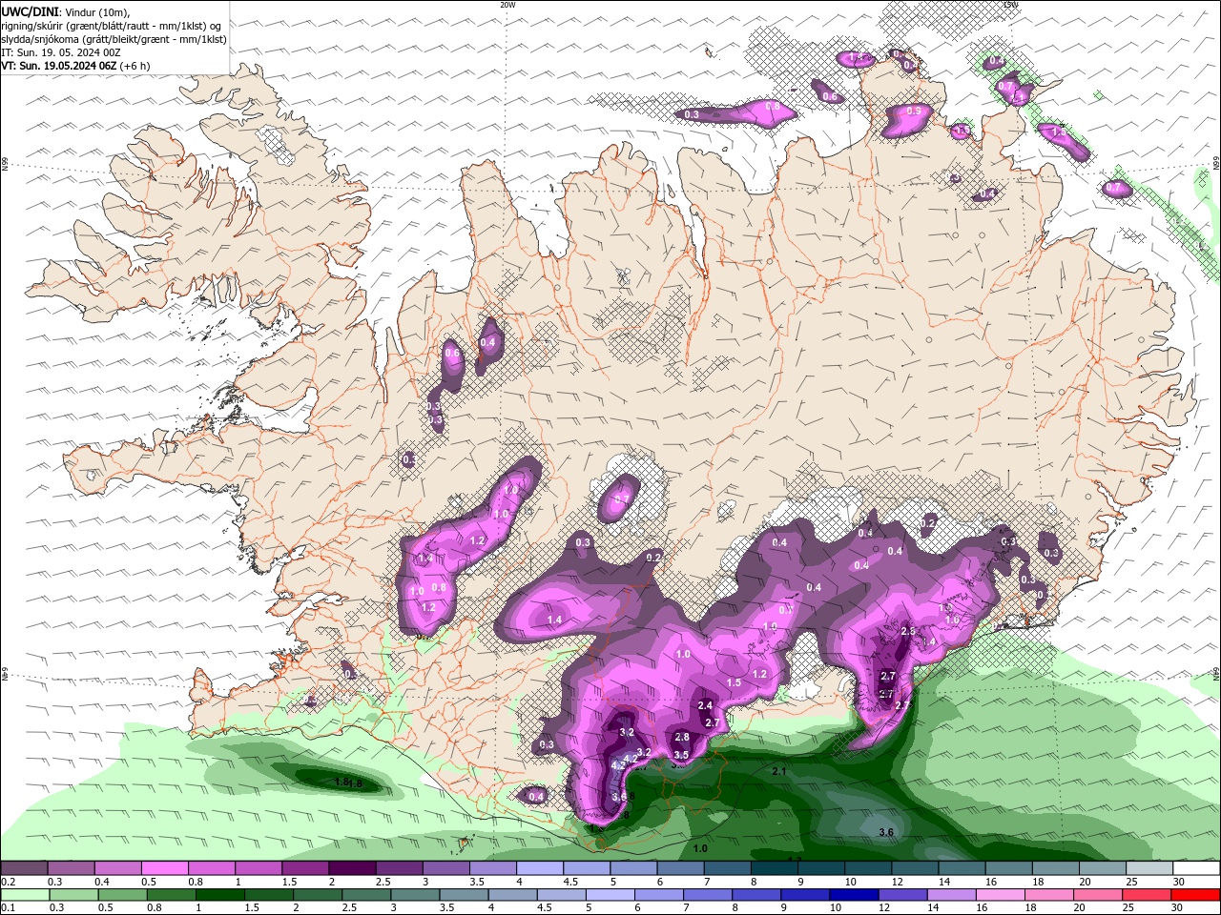
Task: Click the '20W' longitude label
Action: [x=507, y=5]
